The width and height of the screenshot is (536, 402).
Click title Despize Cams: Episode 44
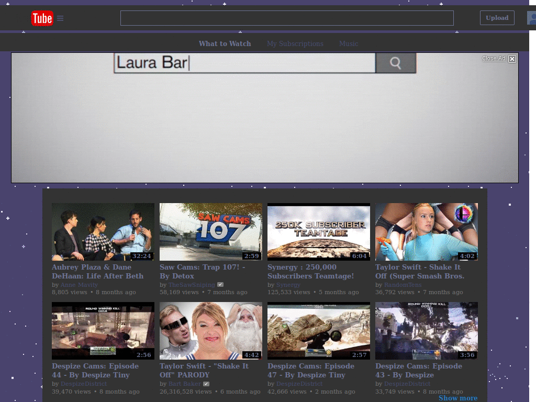pos(95,370)
